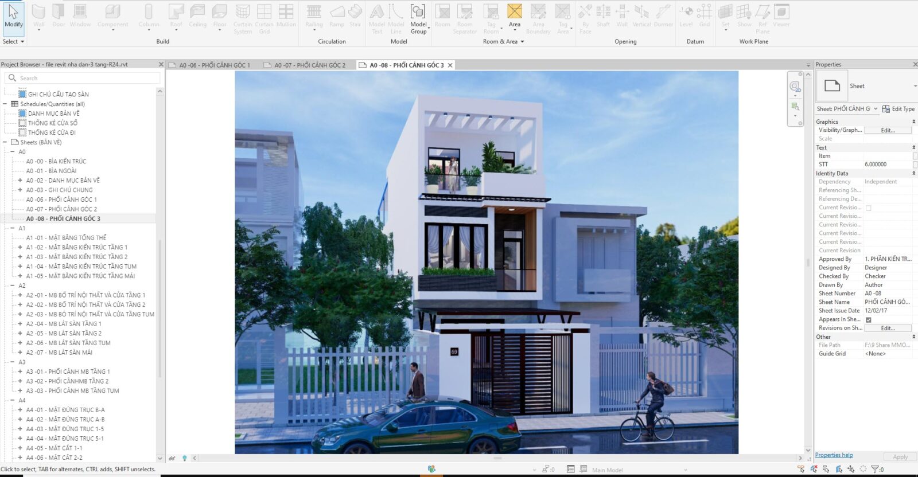
Task: Open the Stair tool
Action: (x=355, y=16)
